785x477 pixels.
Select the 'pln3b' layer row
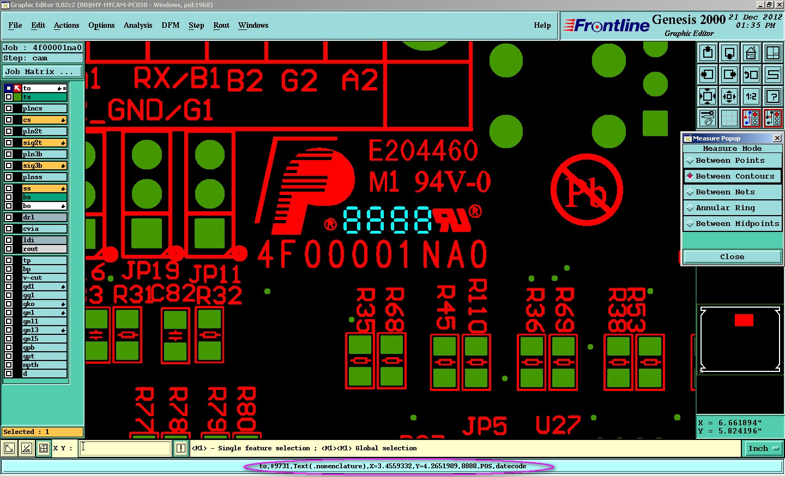coord(45,154)
